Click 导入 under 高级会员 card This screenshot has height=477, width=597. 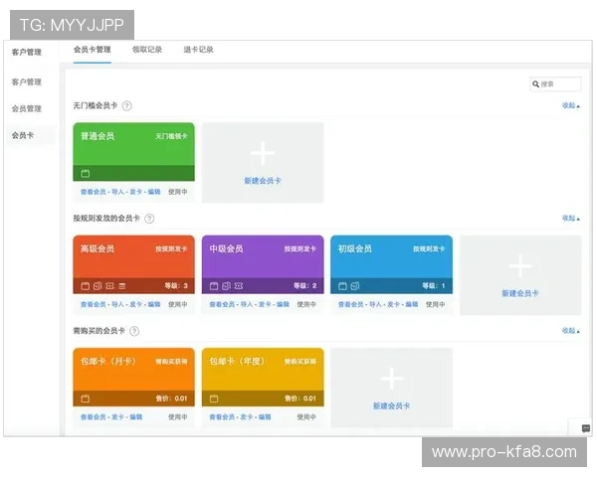click(x=117, y=304)
